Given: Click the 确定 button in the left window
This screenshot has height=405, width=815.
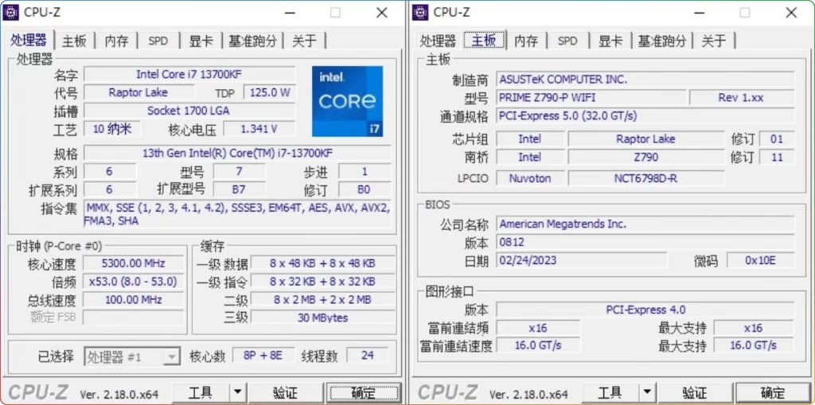Looking at the screenshot, I should click(363, 392).
